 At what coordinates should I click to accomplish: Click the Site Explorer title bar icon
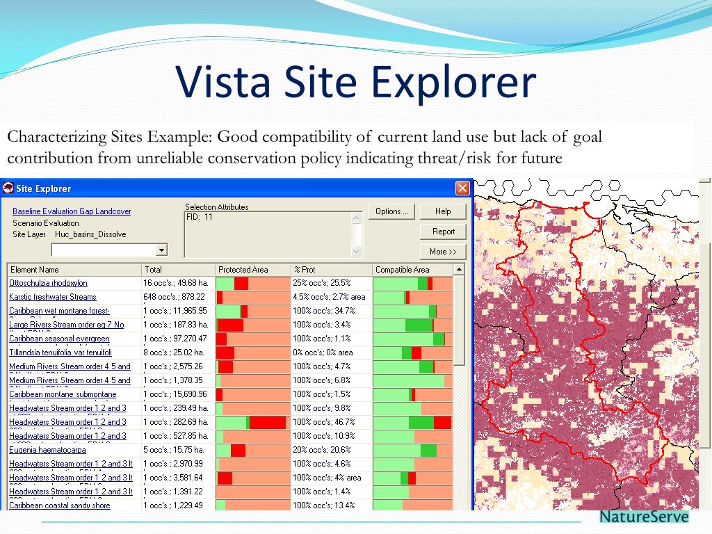point(8,188)
